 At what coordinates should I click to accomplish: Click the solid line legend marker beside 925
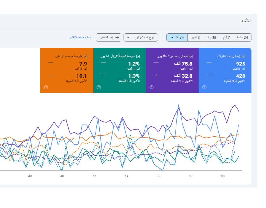pos(209,63)
